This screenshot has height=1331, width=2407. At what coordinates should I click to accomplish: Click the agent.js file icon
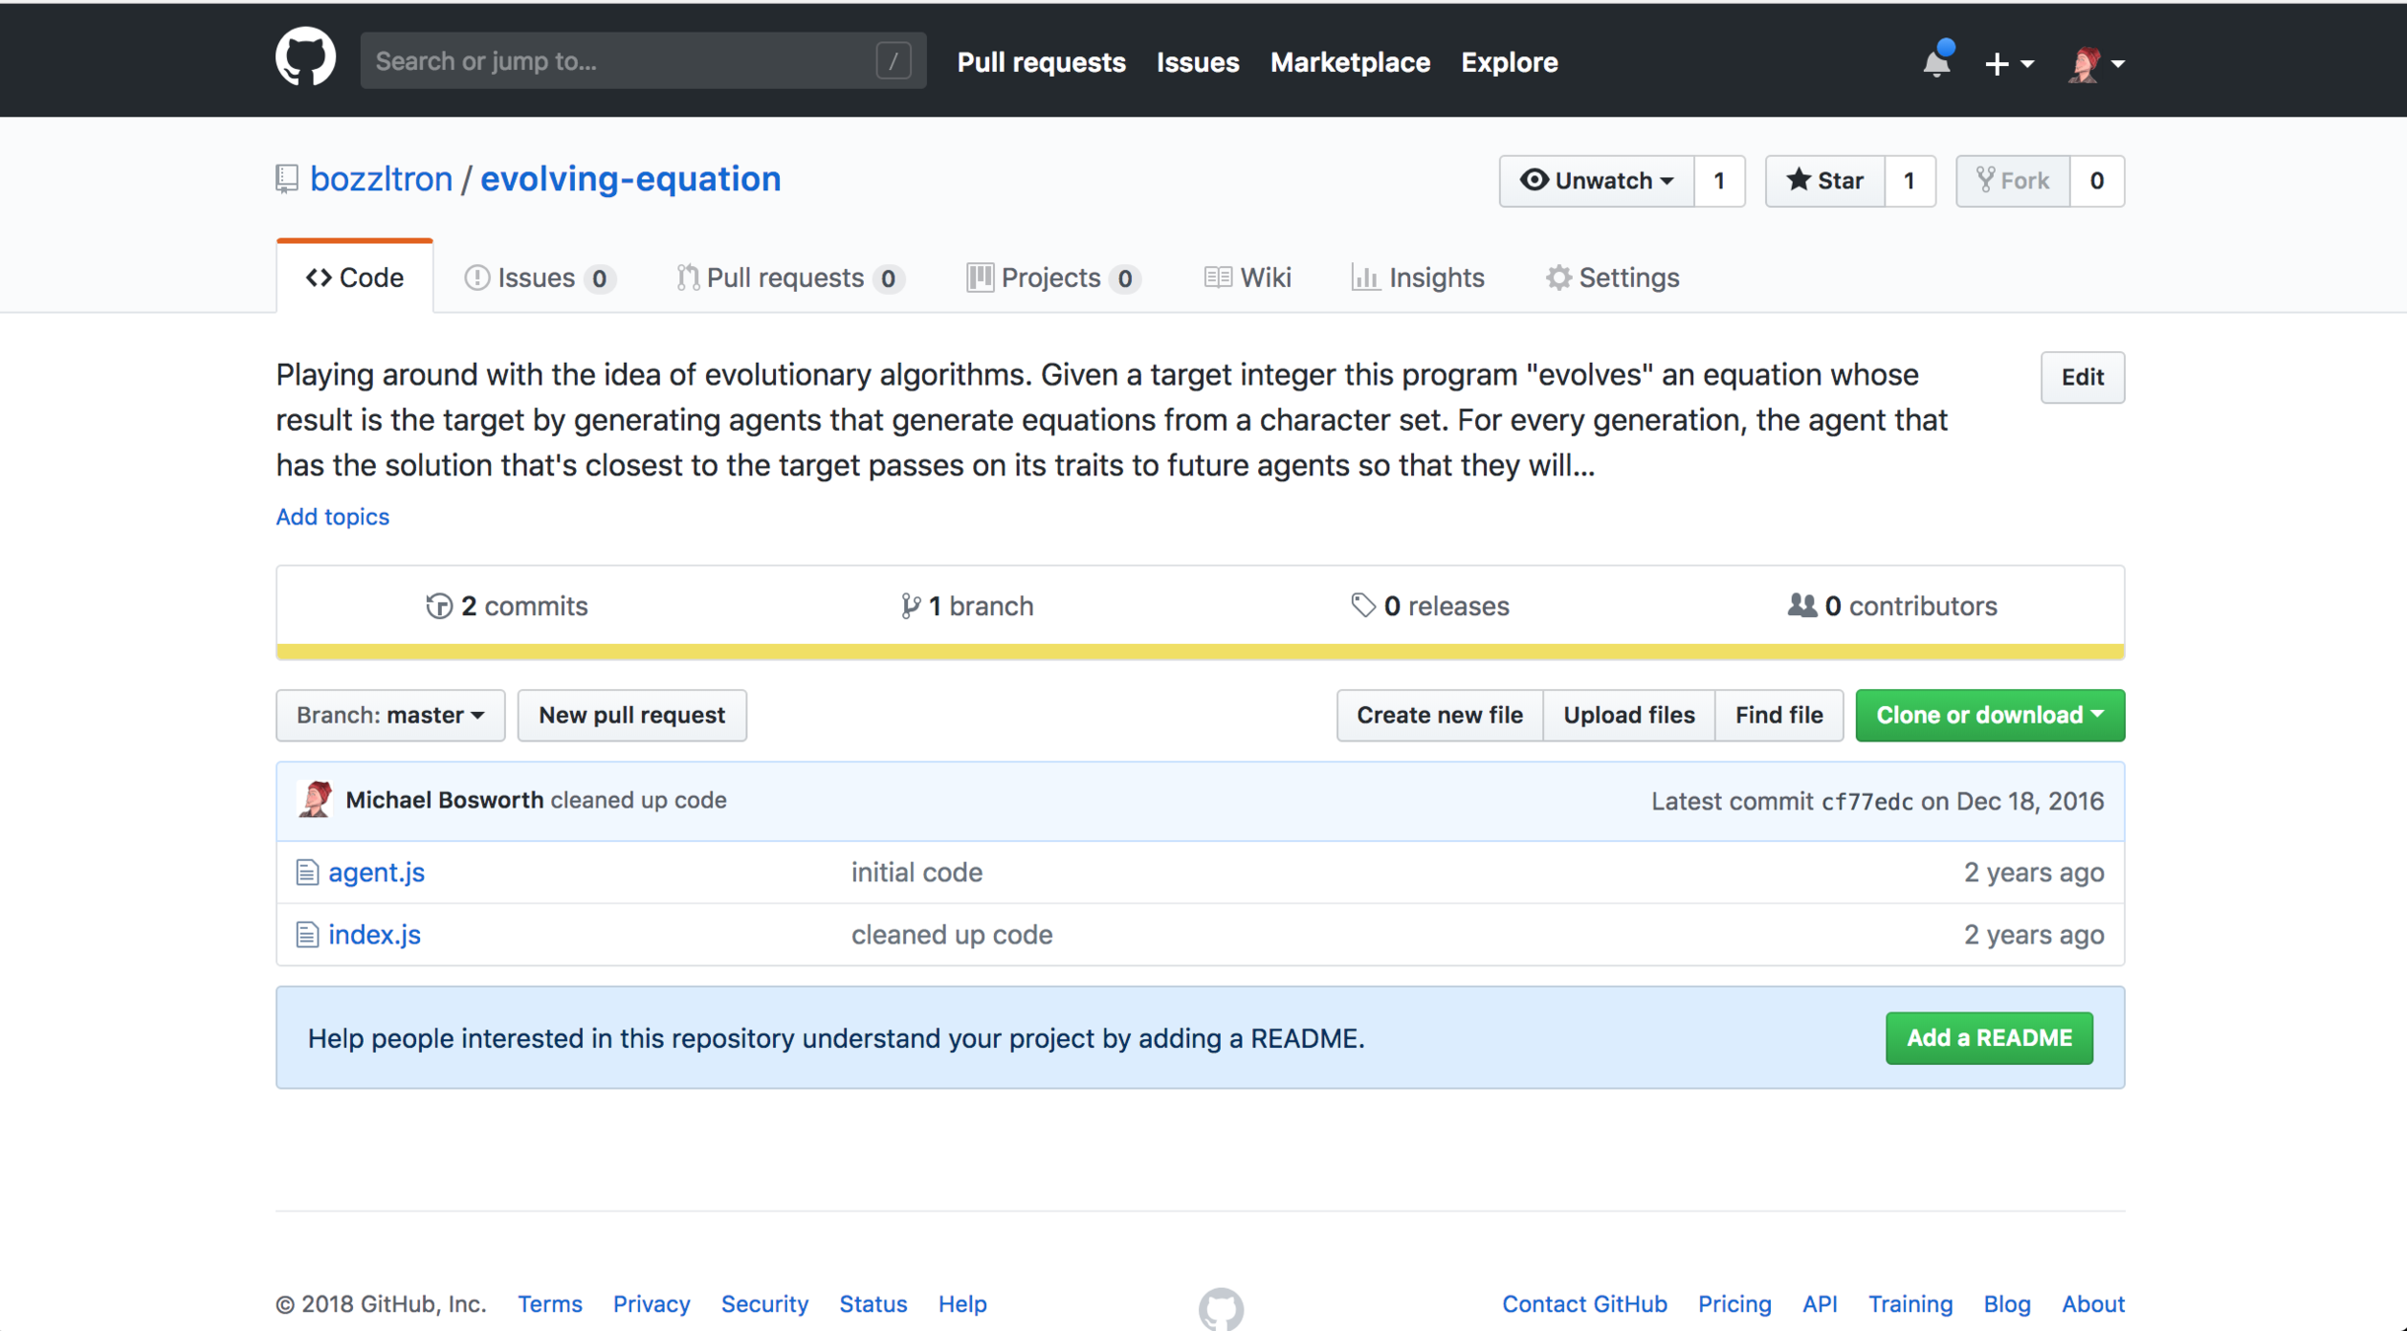307,873
